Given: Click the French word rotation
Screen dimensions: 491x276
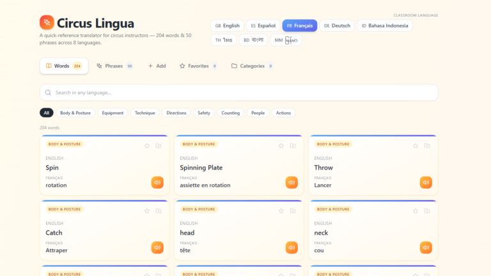Looking at the screenshot, I should pos(56,185).
